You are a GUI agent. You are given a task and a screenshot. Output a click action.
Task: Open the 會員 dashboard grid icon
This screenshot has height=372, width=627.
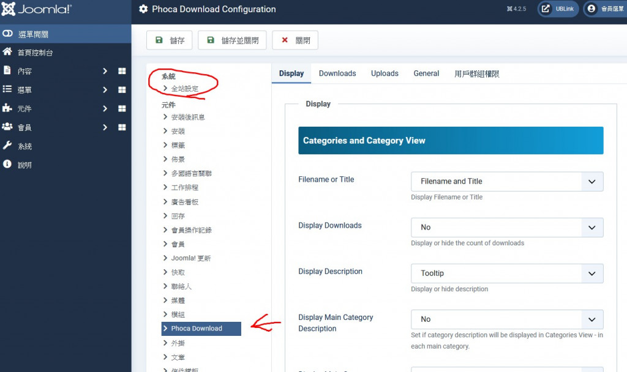[x=122, y=127]
